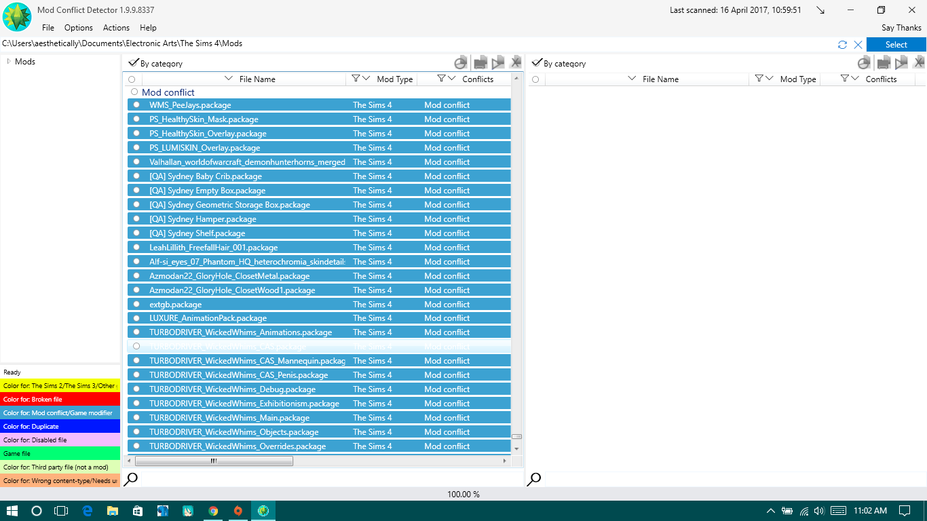Select the circle for PS_HealthySkin_Mask.package
The image size is (927, 521).
(136, 119)
